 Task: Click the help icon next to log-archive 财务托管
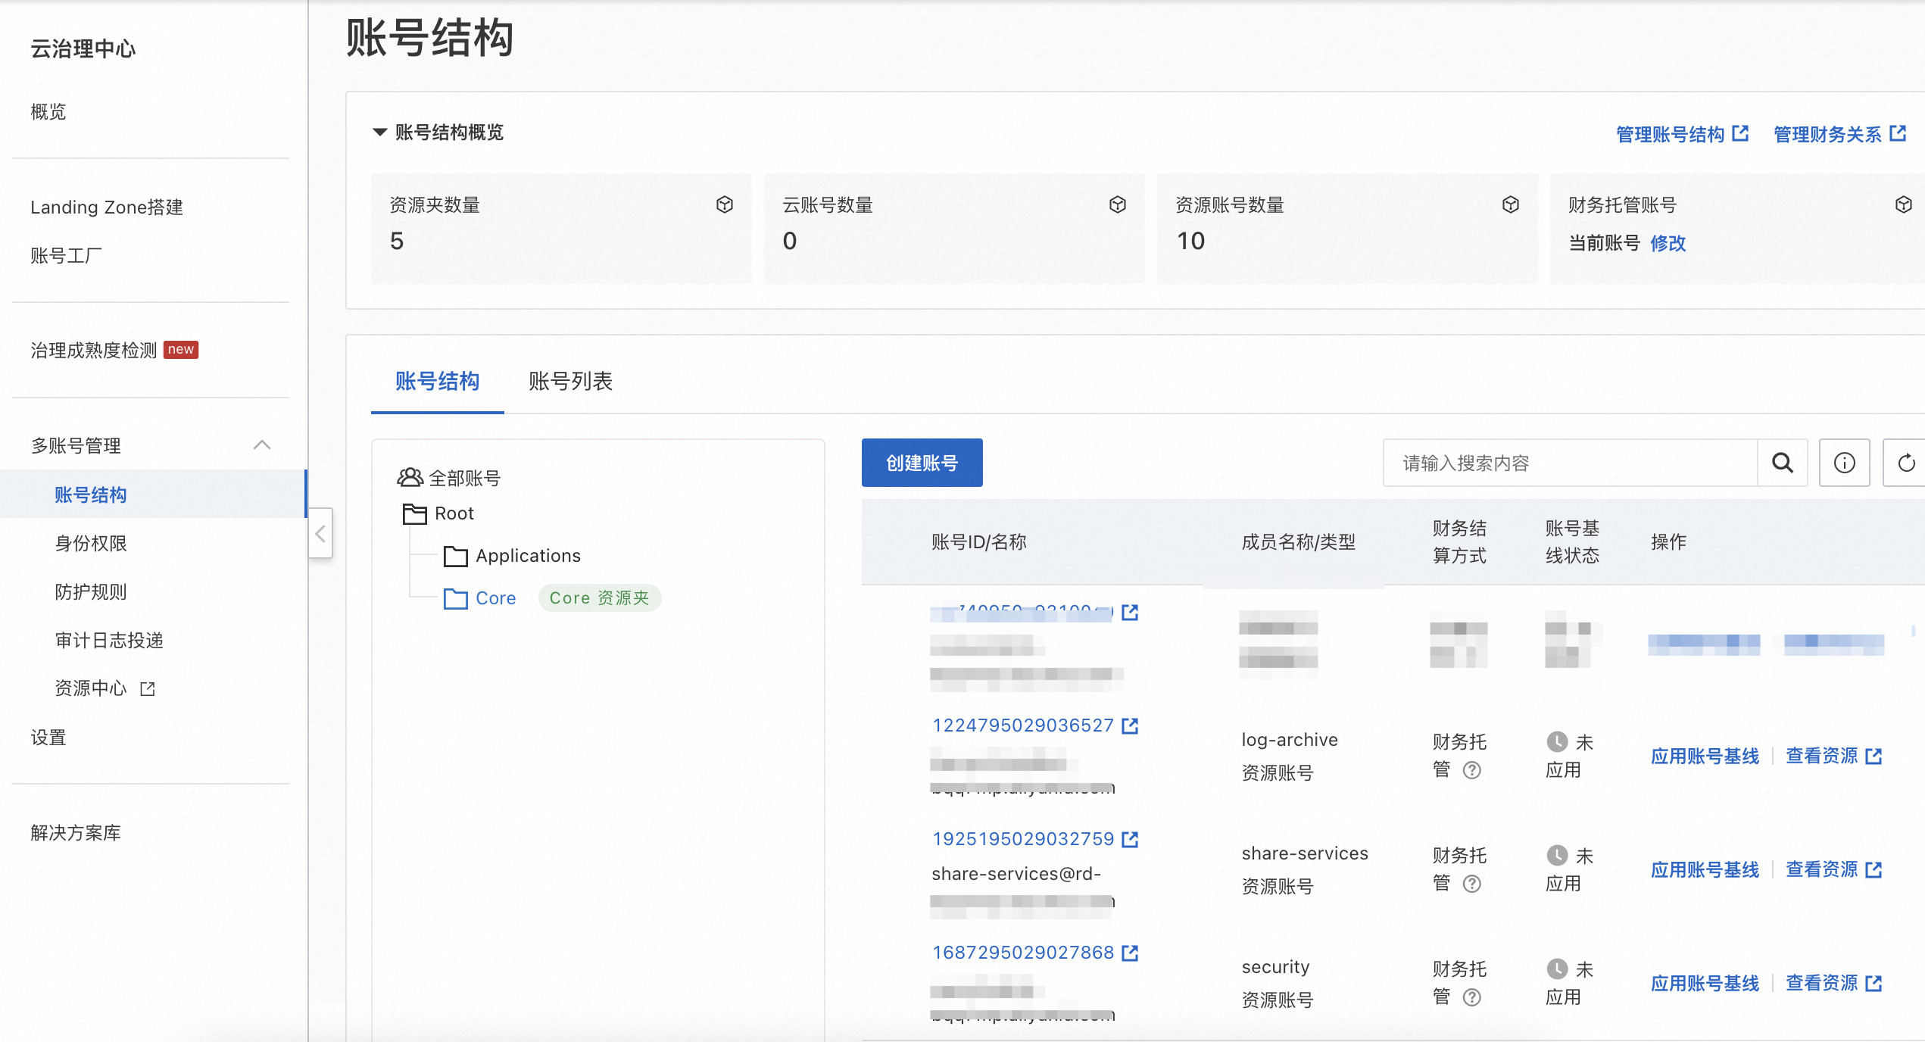pos(1471,770)
